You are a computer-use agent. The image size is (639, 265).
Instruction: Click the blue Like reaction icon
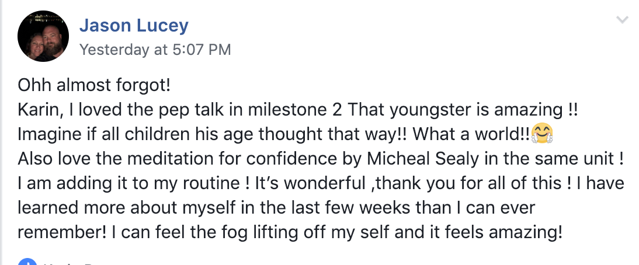click(x=27, y=261)
